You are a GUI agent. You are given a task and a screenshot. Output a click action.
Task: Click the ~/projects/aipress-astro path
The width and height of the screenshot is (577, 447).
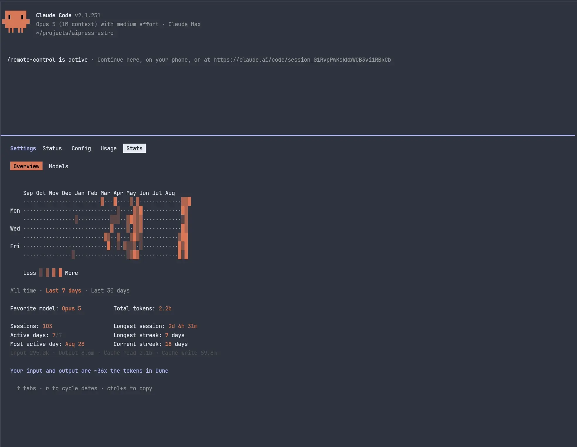(x=75, y=33)
